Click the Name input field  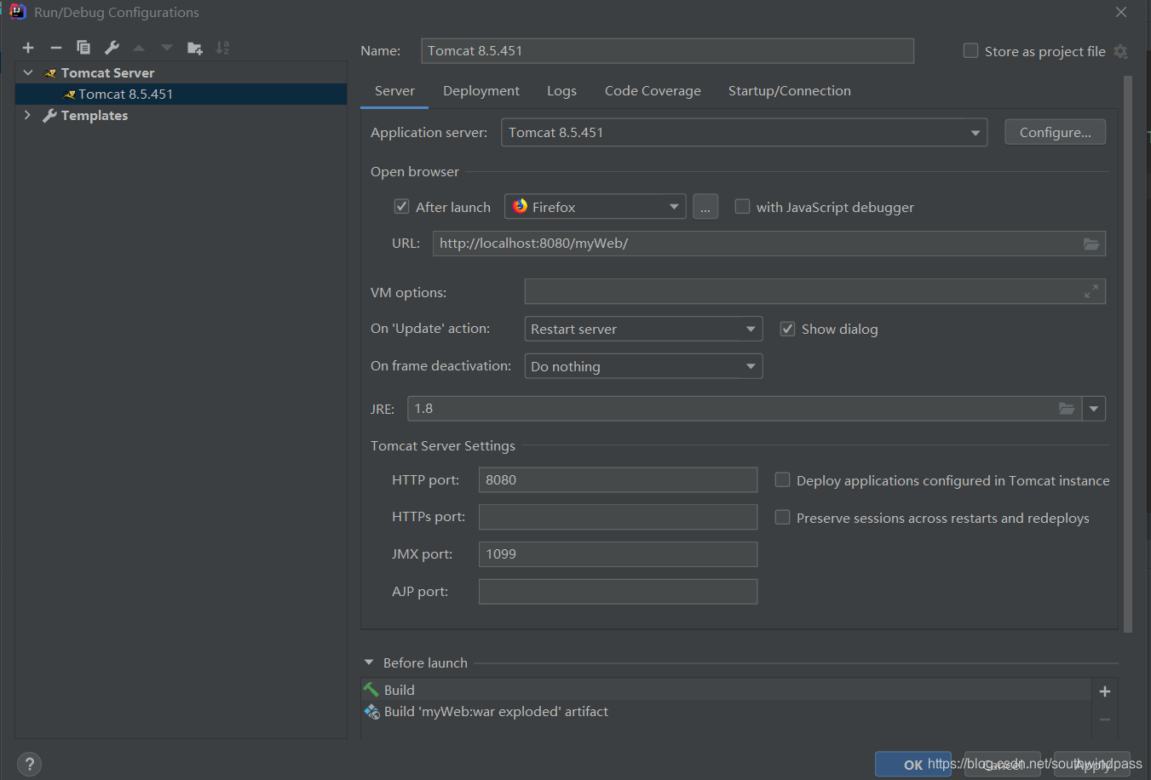coord(667,51)
